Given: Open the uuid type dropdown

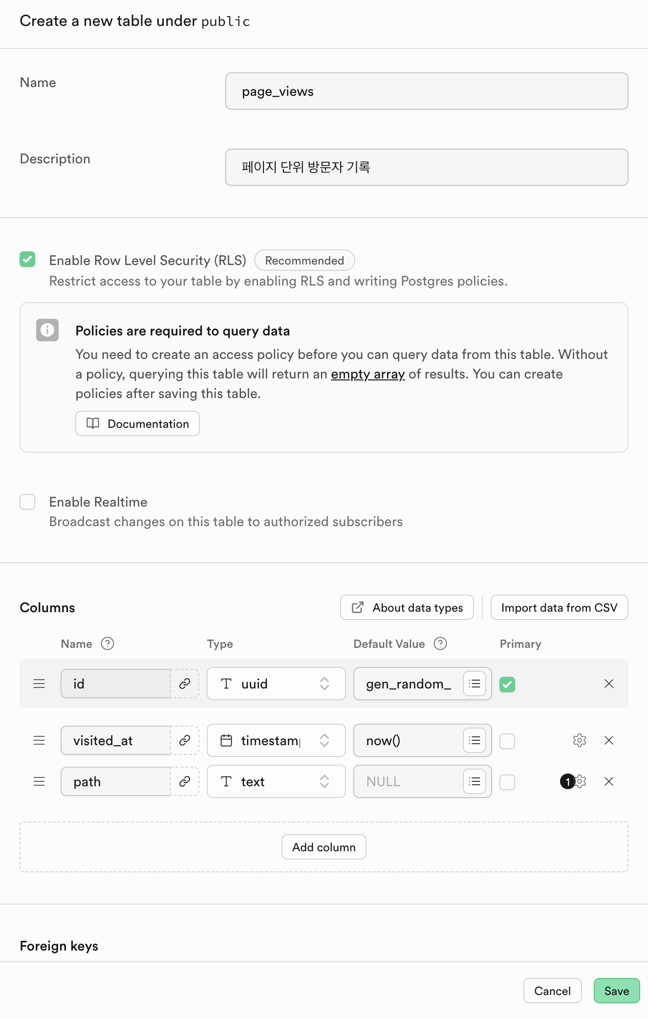Looking at the screenshot, I should coord(276,684).
